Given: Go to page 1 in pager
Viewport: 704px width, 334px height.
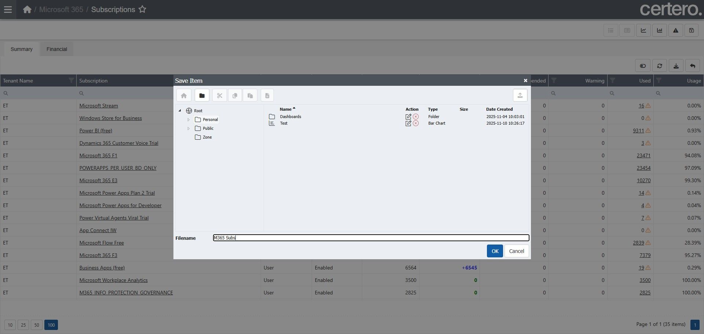Looking at the screenshot, I should coord(695,325).
